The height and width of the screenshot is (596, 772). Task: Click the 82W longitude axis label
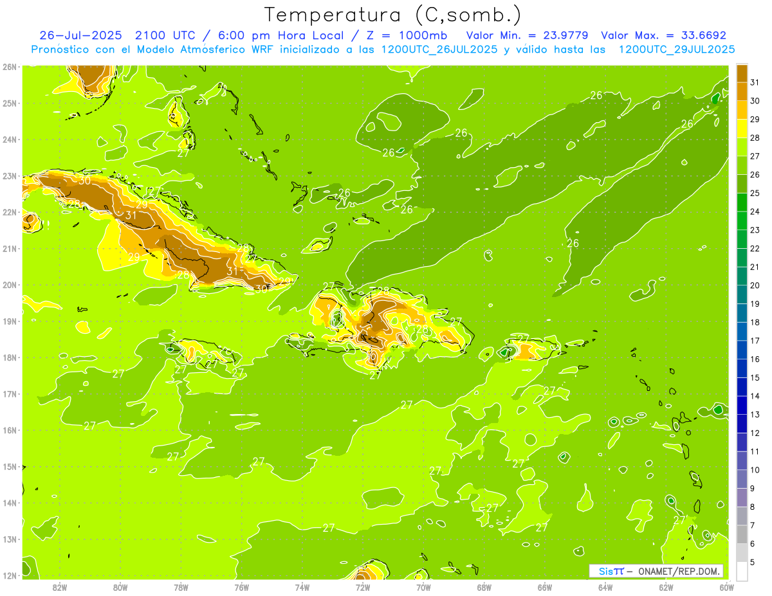pyautogui.click(x=59, y=587)
